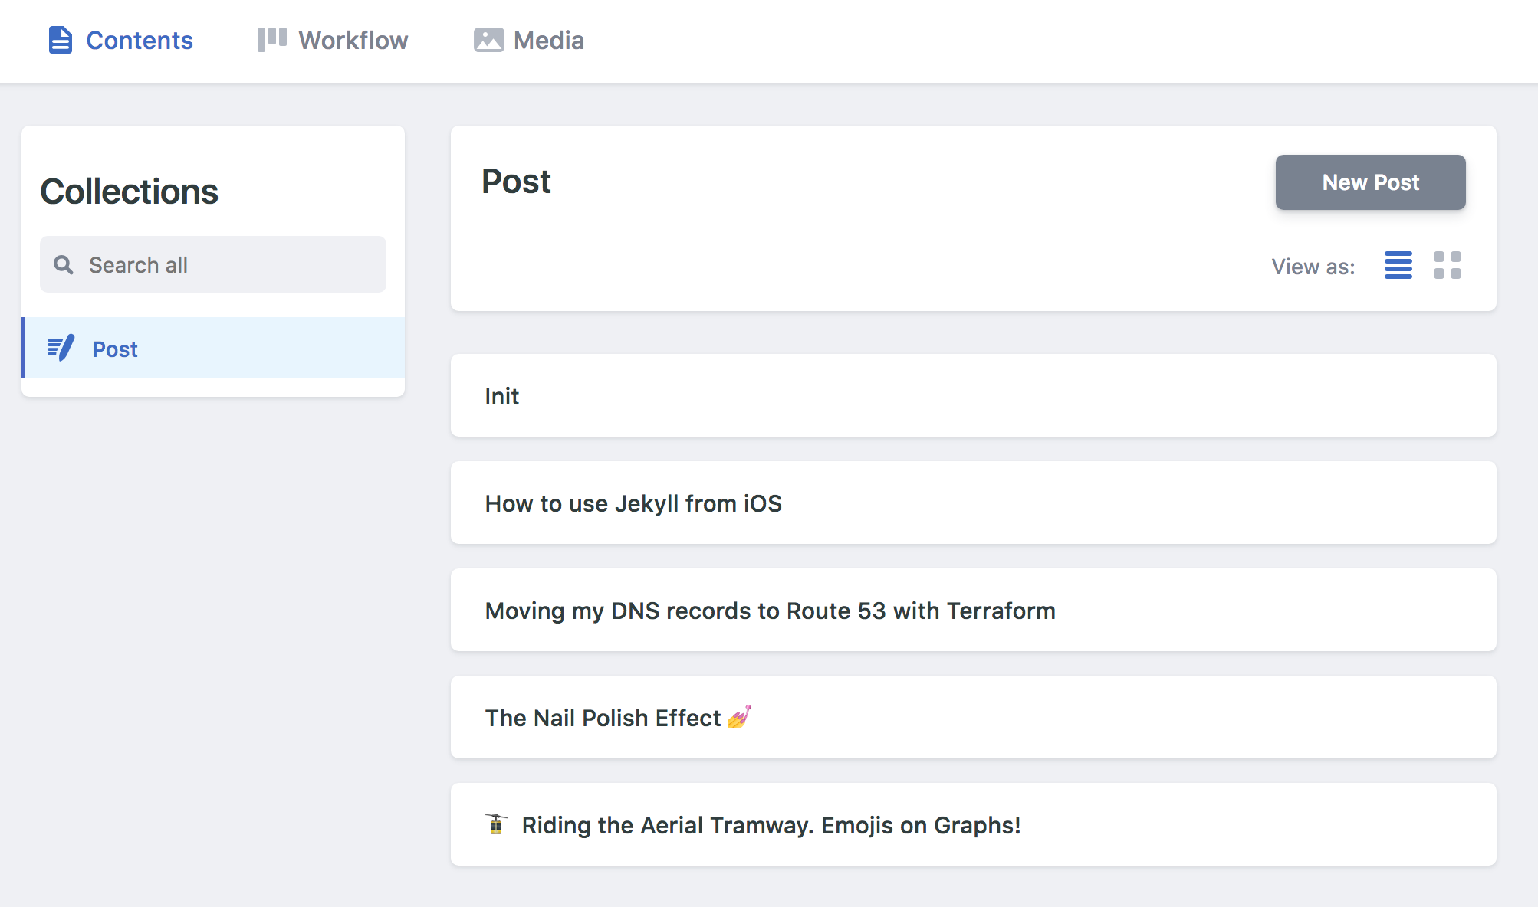Select grid view layout icon
The width and height of the screenshot is (1538, 907).
coord(1448,265)
